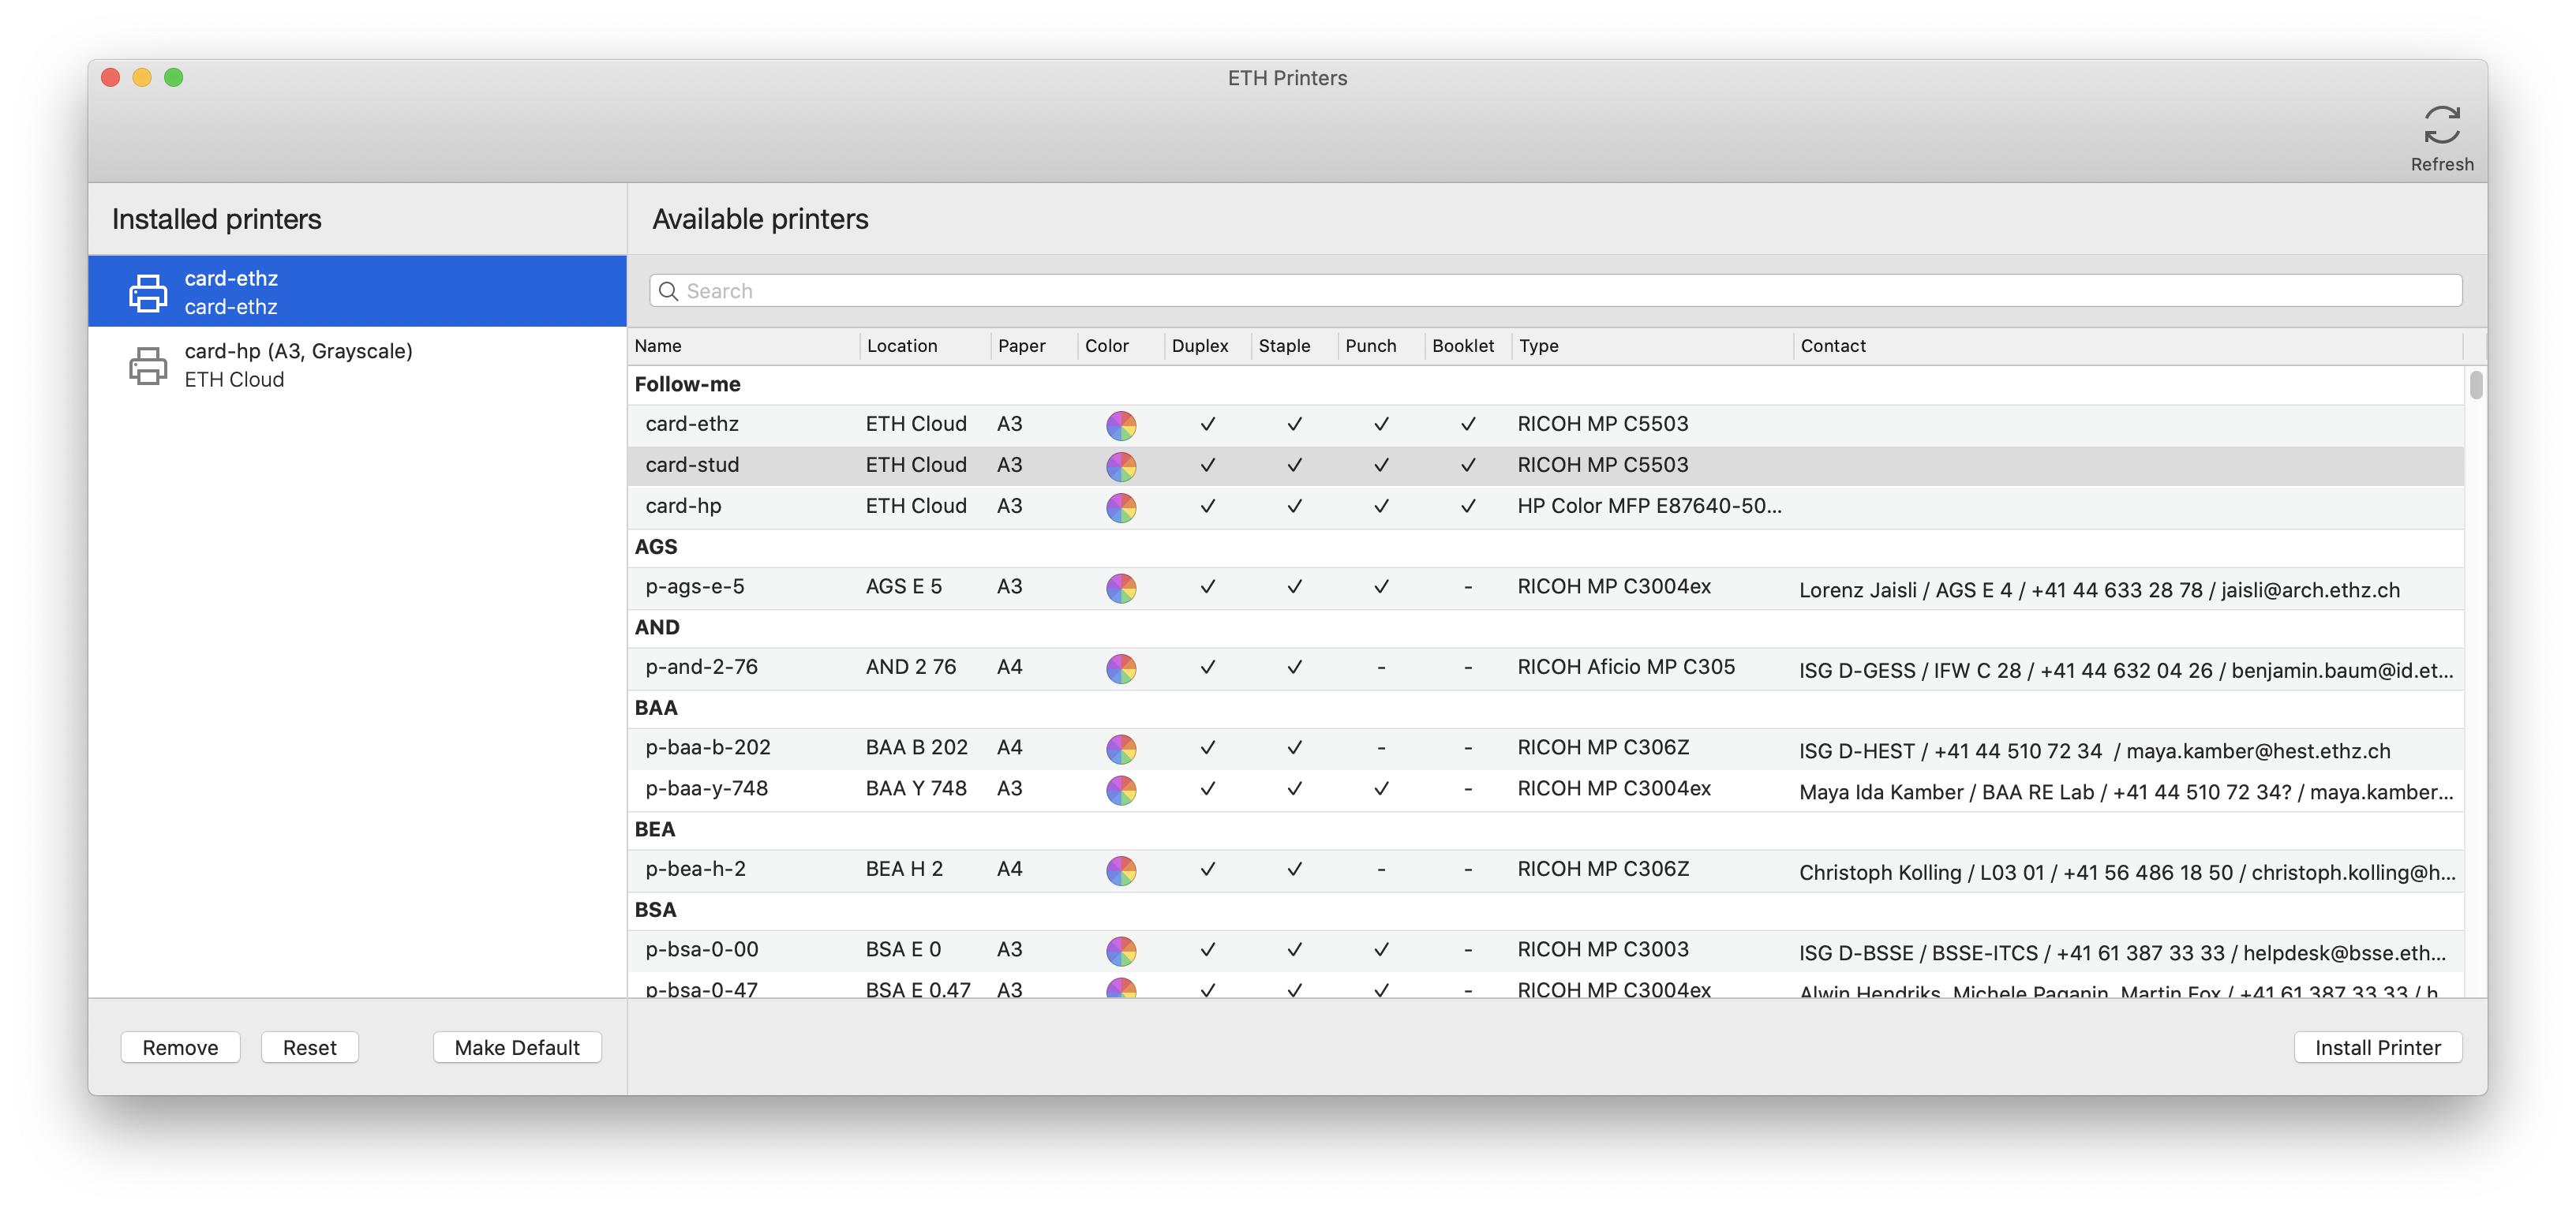The image size is (2576, 1212).
Task: Select the card-stud printer name
Action: (692, 465)
